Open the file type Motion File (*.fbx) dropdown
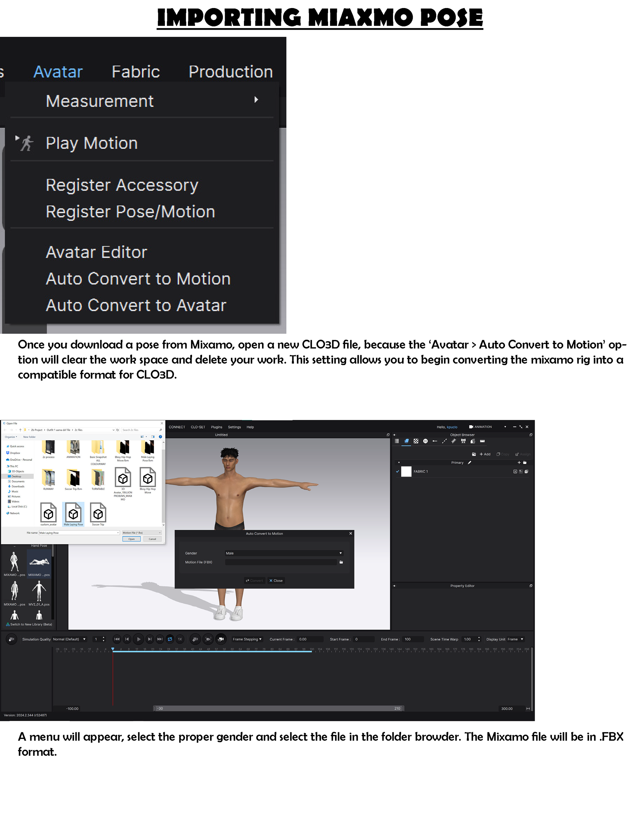Viewport: 640px width, 828px height. pyautogui.click(x=142, y=533)
